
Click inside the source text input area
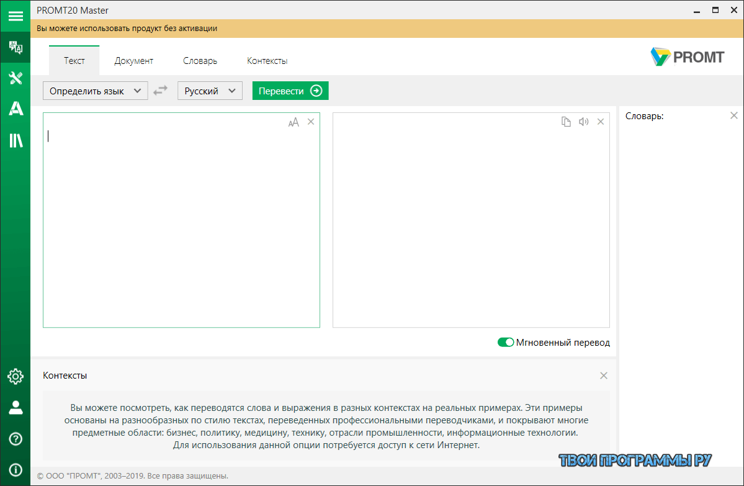point(181,220)
